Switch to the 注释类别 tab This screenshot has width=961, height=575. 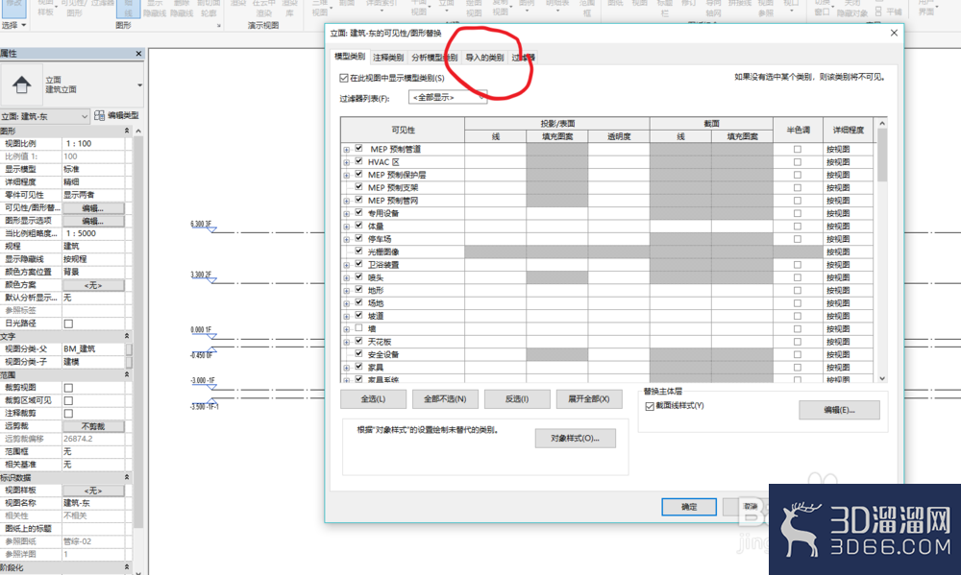point(388,57)
